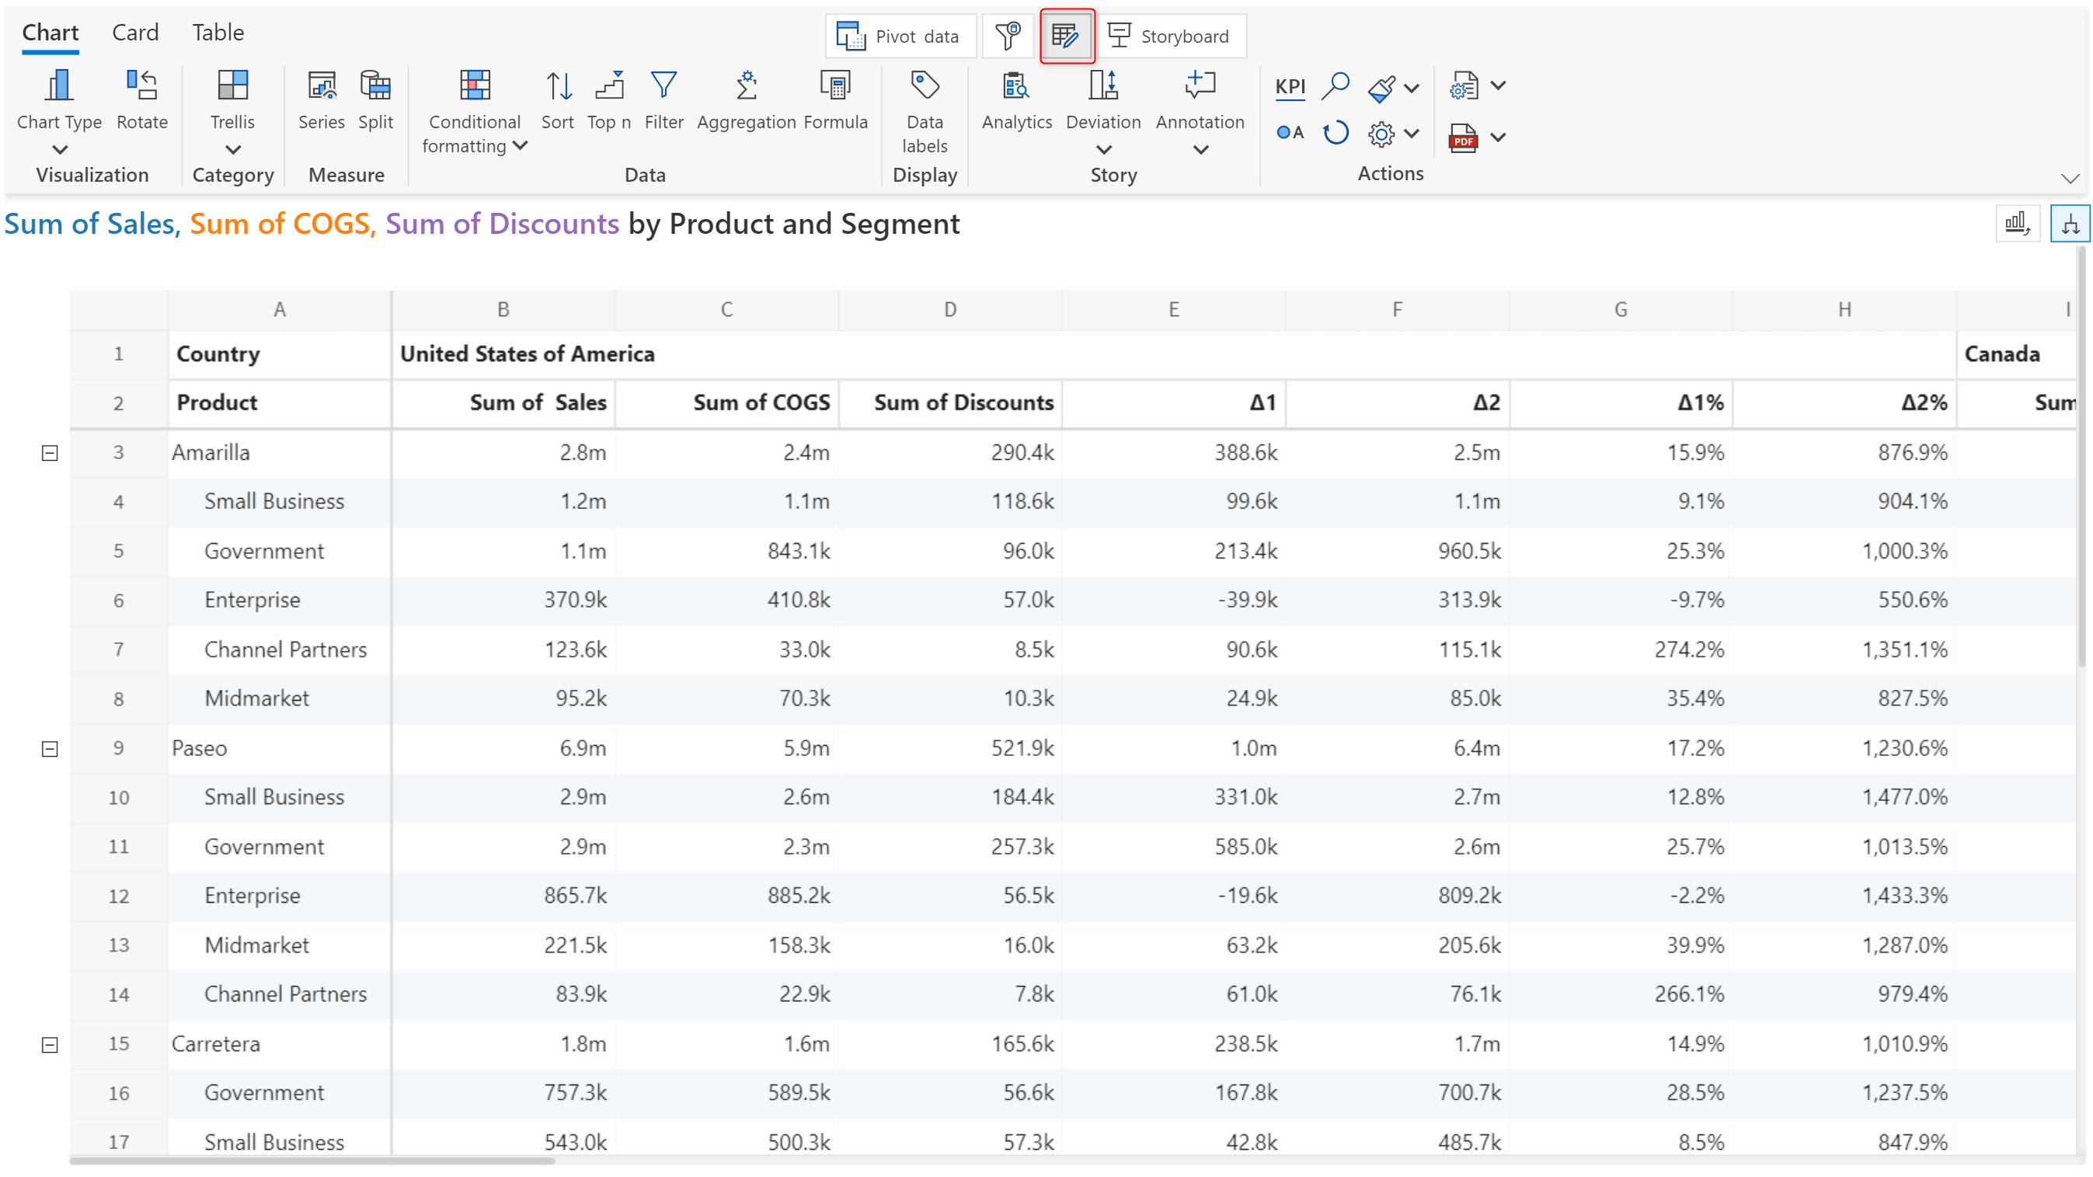Viewport: 2093px width, 1177px height.
Task: Click the KPI icon
Action: pyautogui.click(x=1290, y=88)
